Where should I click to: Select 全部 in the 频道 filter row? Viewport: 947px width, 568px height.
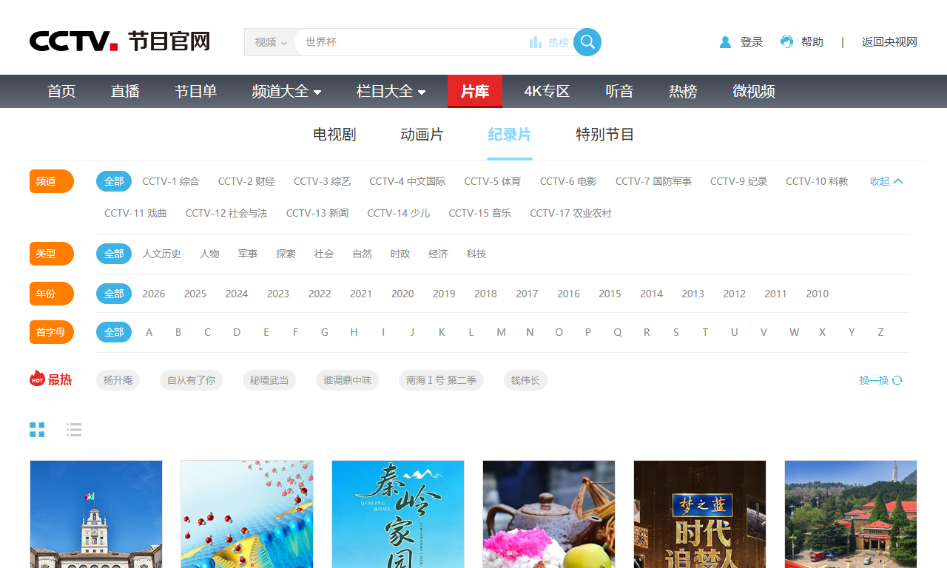(114, 181)
